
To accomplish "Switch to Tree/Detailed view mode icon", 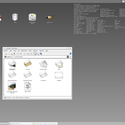I will [38, 54].
